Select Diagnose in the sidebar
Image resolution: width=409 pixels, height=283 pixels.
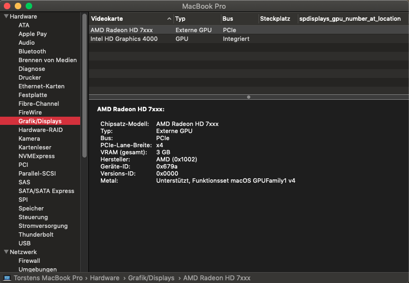click(x=32, y=69)
